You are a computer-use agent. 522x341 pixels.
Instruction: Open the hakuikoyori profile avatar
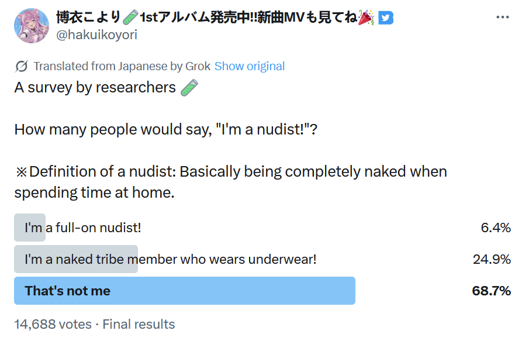point(31,26)
